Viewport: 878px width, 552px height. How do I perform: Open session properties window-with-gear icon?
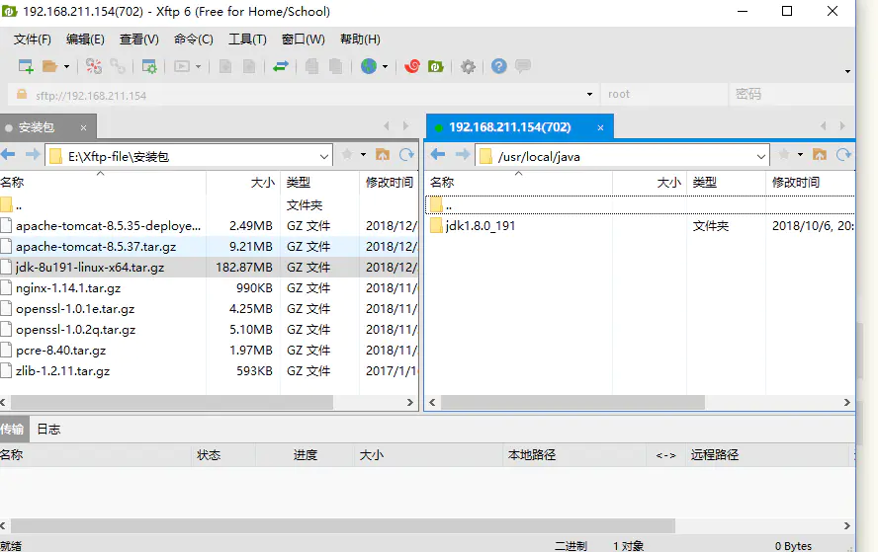pyautogui.click(x=149, y=66)
